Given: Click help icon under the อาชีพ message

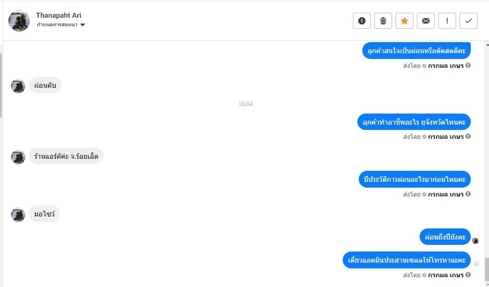Looking at the screenshot, I should [x=468, y=136].
